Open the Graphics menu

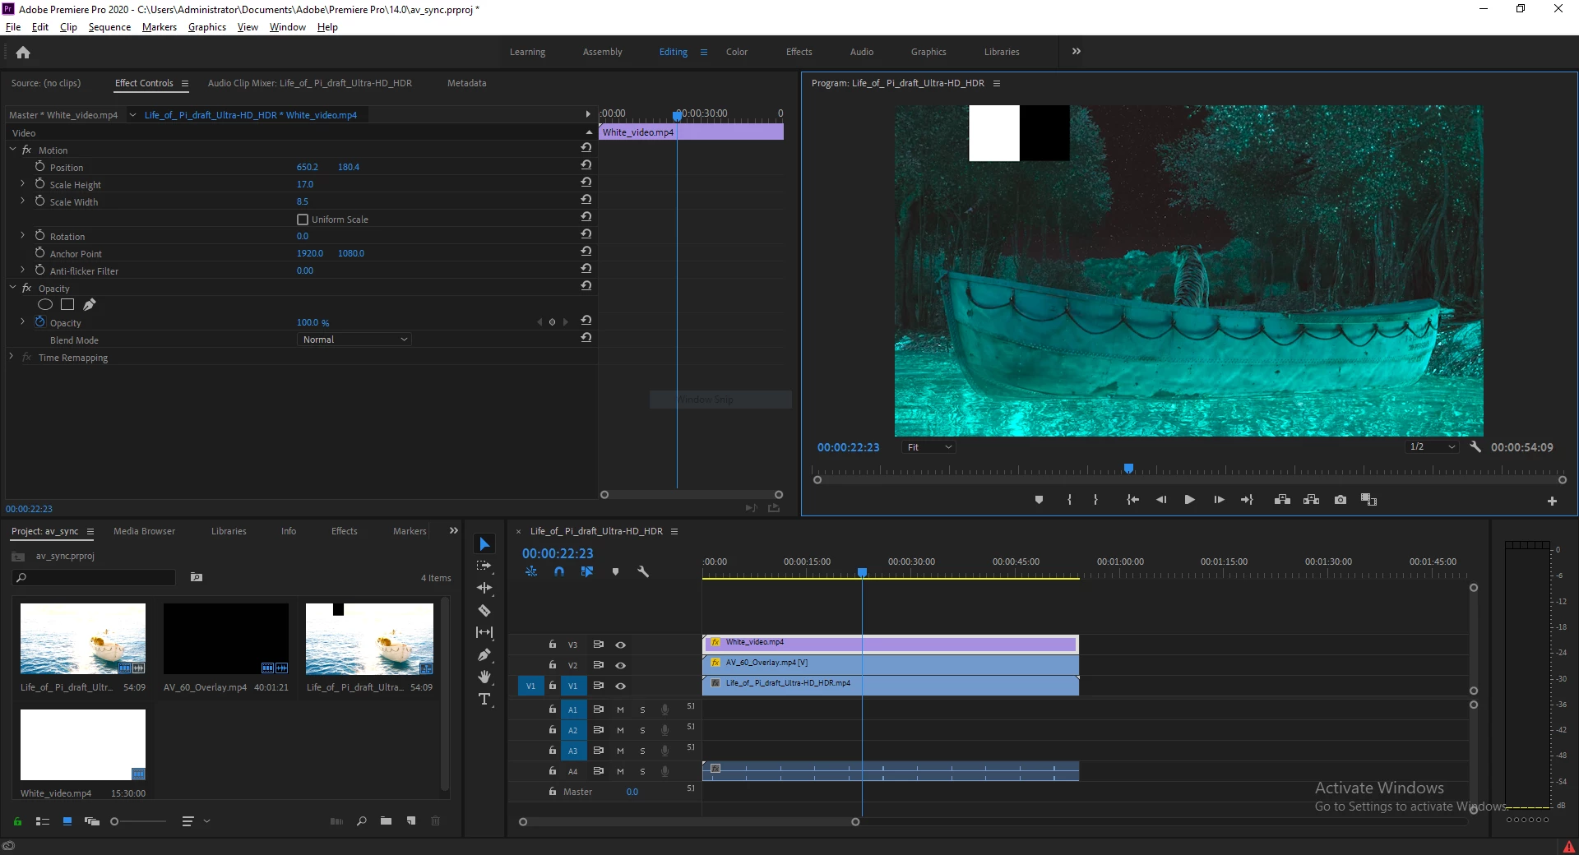coord(207,27)
